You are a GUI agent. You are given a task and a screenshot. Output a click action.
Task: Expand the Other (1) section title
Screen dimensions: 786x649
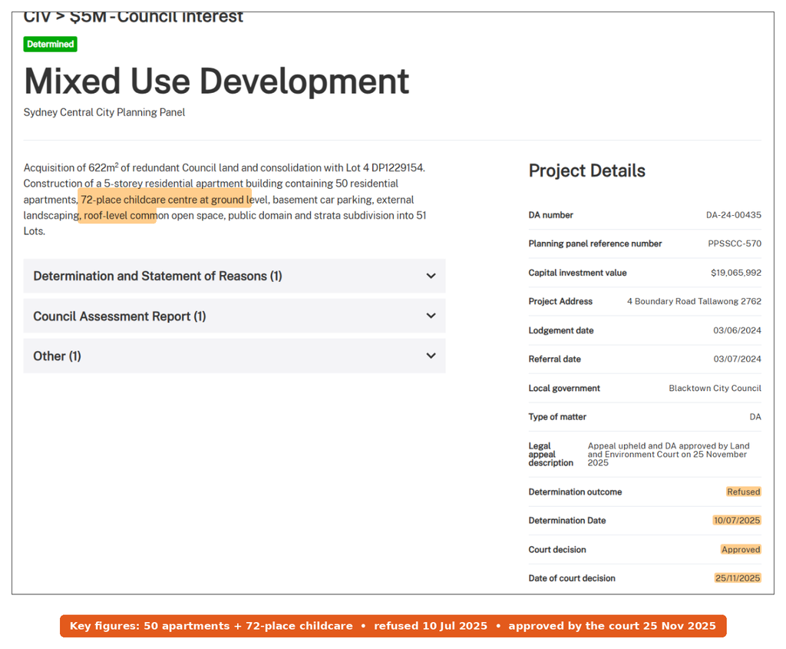[57, 356]
